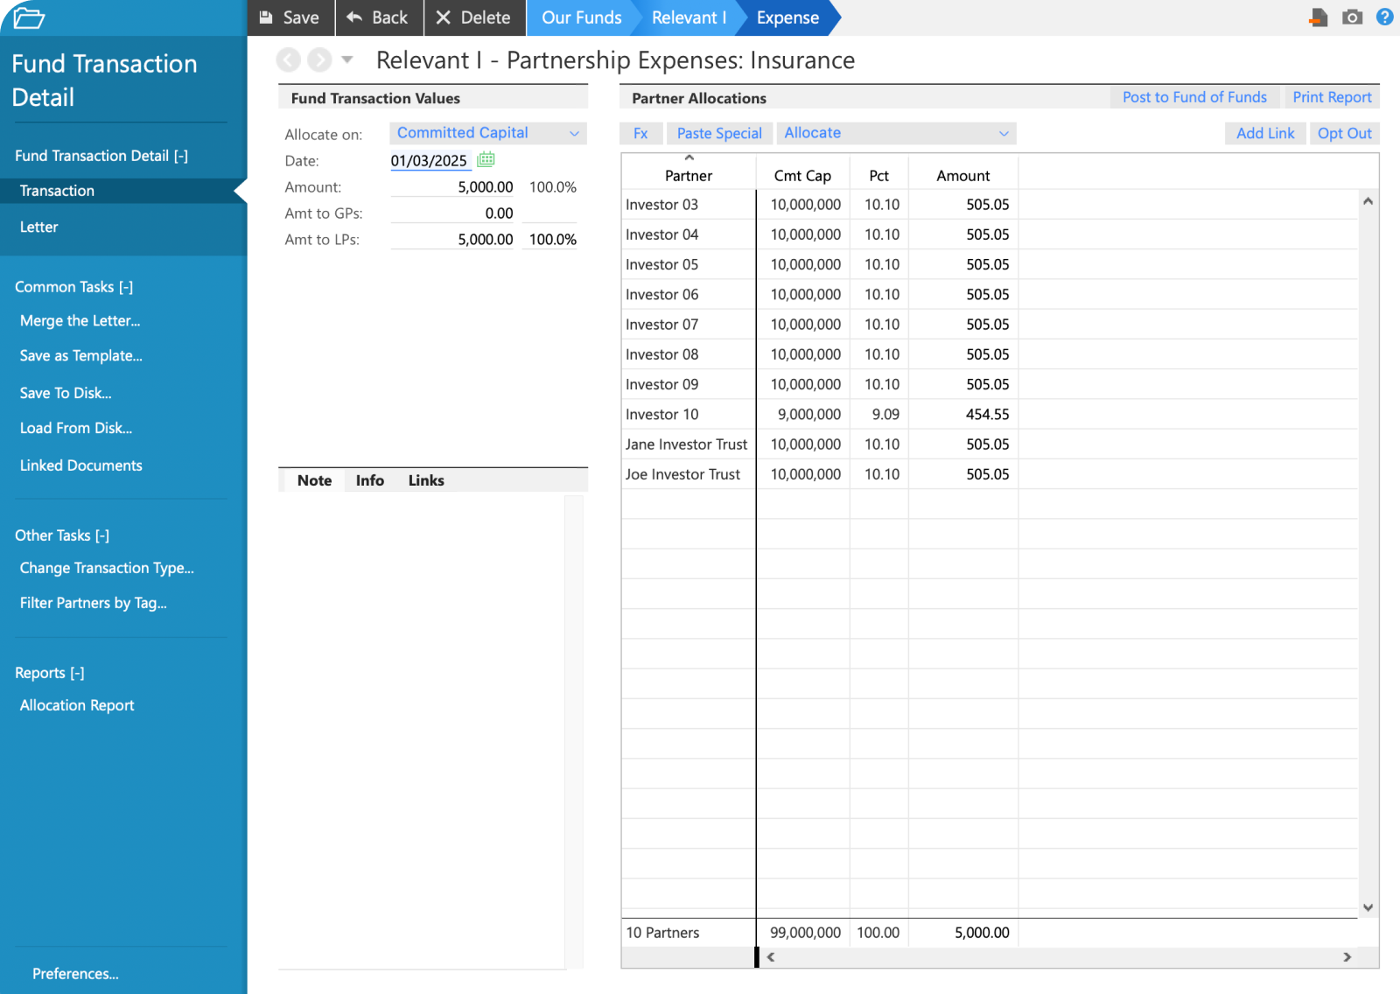The height and width of the screenshot is (994, 1400).
Task: Open the Allocation Report
Action: [77, 705]
